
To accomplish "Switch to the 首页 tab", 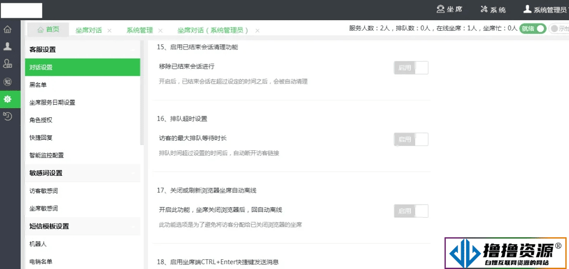I will [x=48, y=29].
